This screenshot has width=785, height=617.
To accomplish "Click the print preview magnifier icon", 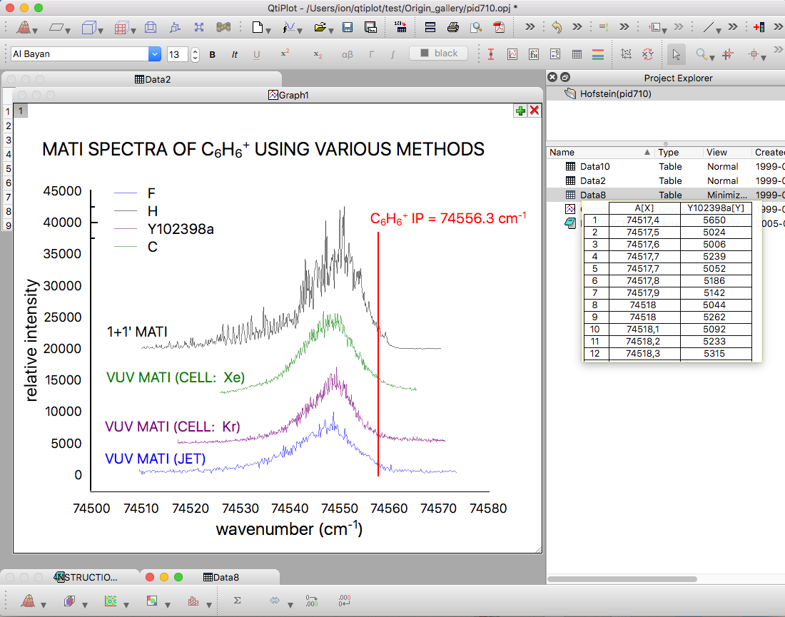I will 475,28.
